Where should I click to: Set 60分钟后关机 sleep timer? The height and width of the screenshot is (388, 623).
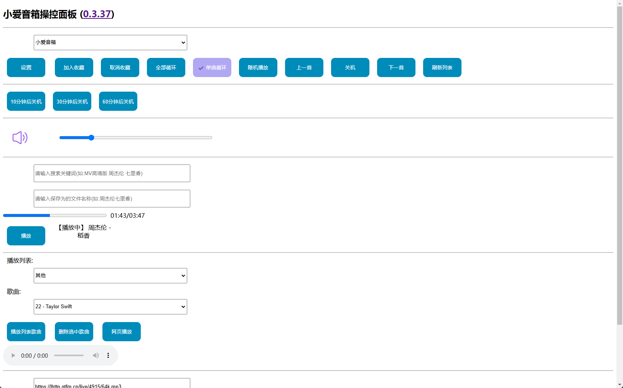pos(118,101)
